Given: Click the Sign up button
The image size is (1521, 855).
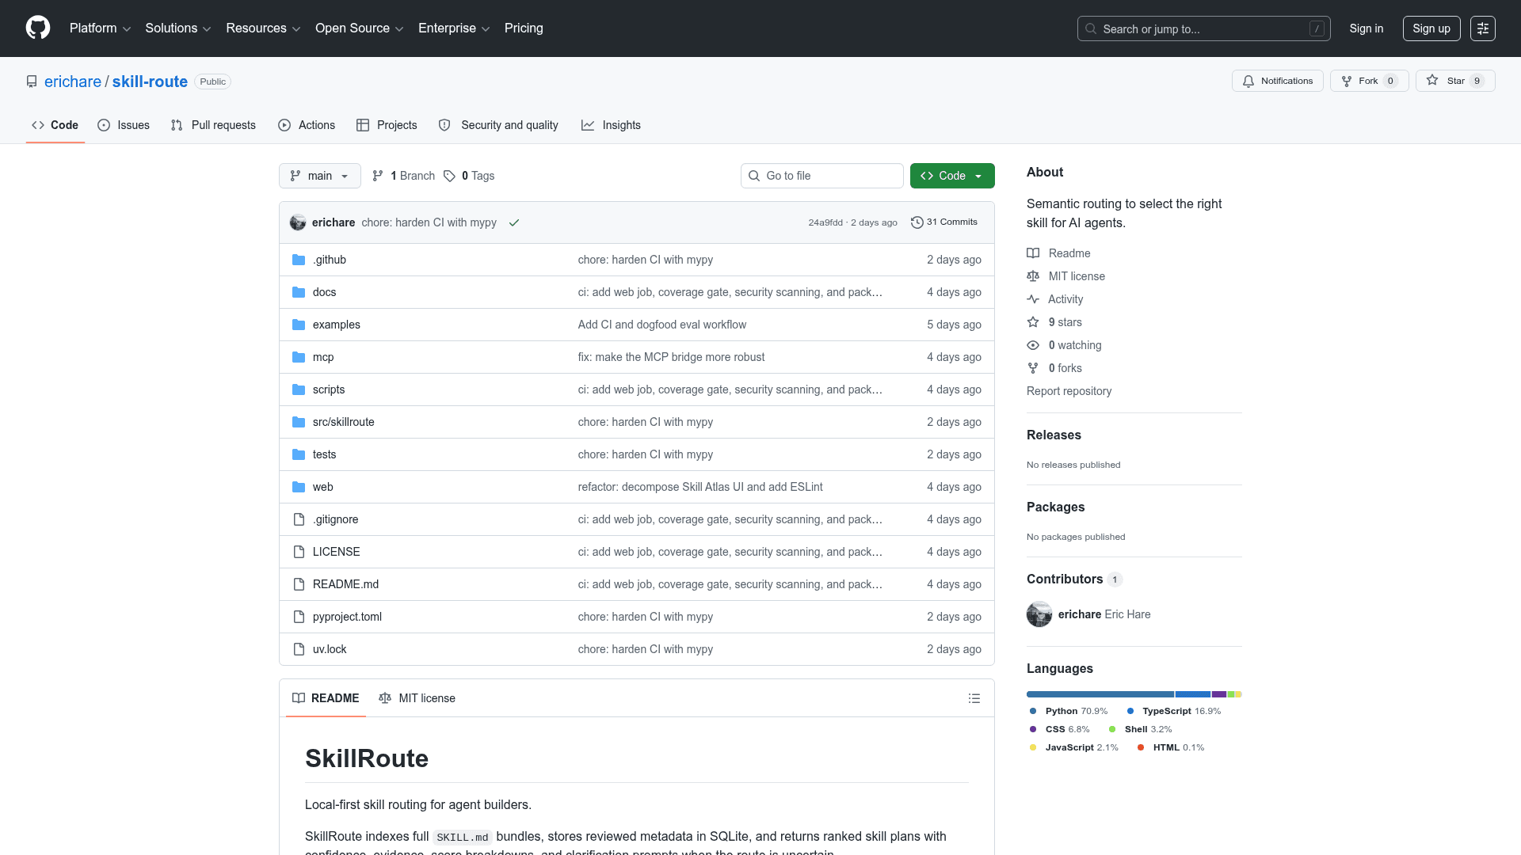Looking at the screenshot, I should (1431, 28).
